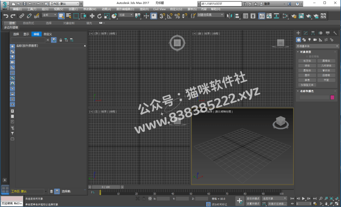
Task: Open the 选定对象 key filter dropdown
Action: [274, 198]
